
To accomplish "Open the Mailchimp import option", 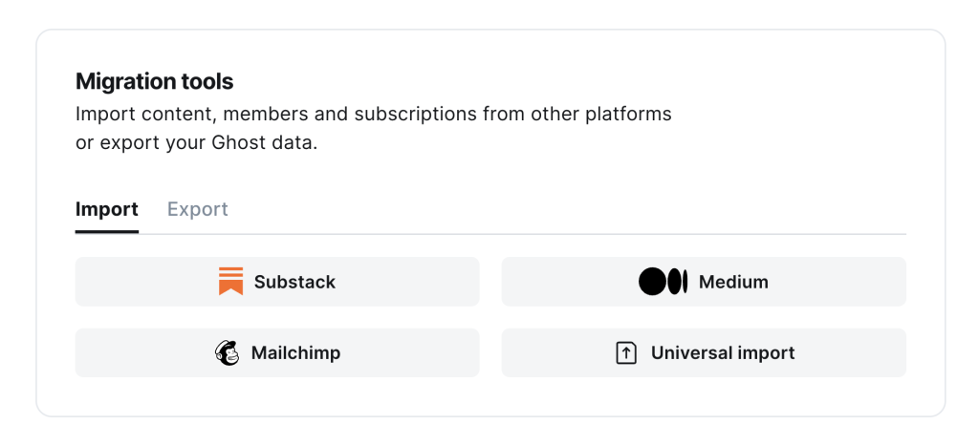I will pos(277,353).
